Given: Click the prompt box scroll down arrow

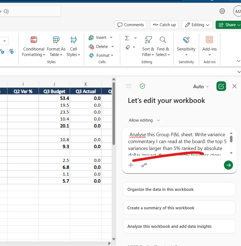Looking at the screenshot, I should 231,153.
